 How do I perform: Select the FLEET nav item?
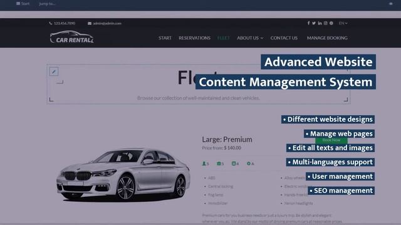click(224, 38)
